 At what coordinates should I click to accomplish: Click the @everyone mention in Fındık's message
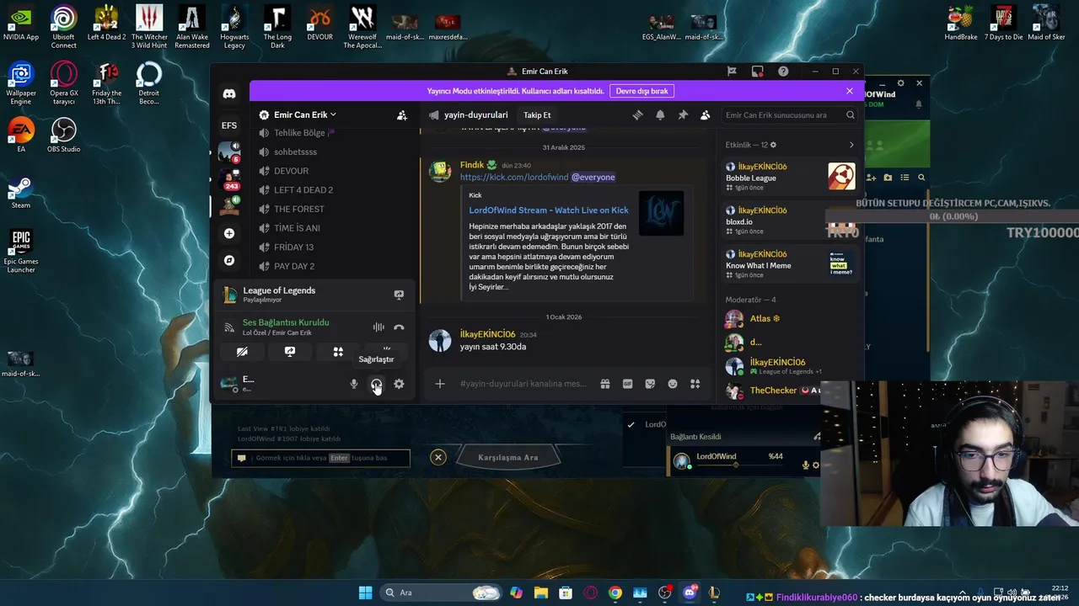click(593, 178)
